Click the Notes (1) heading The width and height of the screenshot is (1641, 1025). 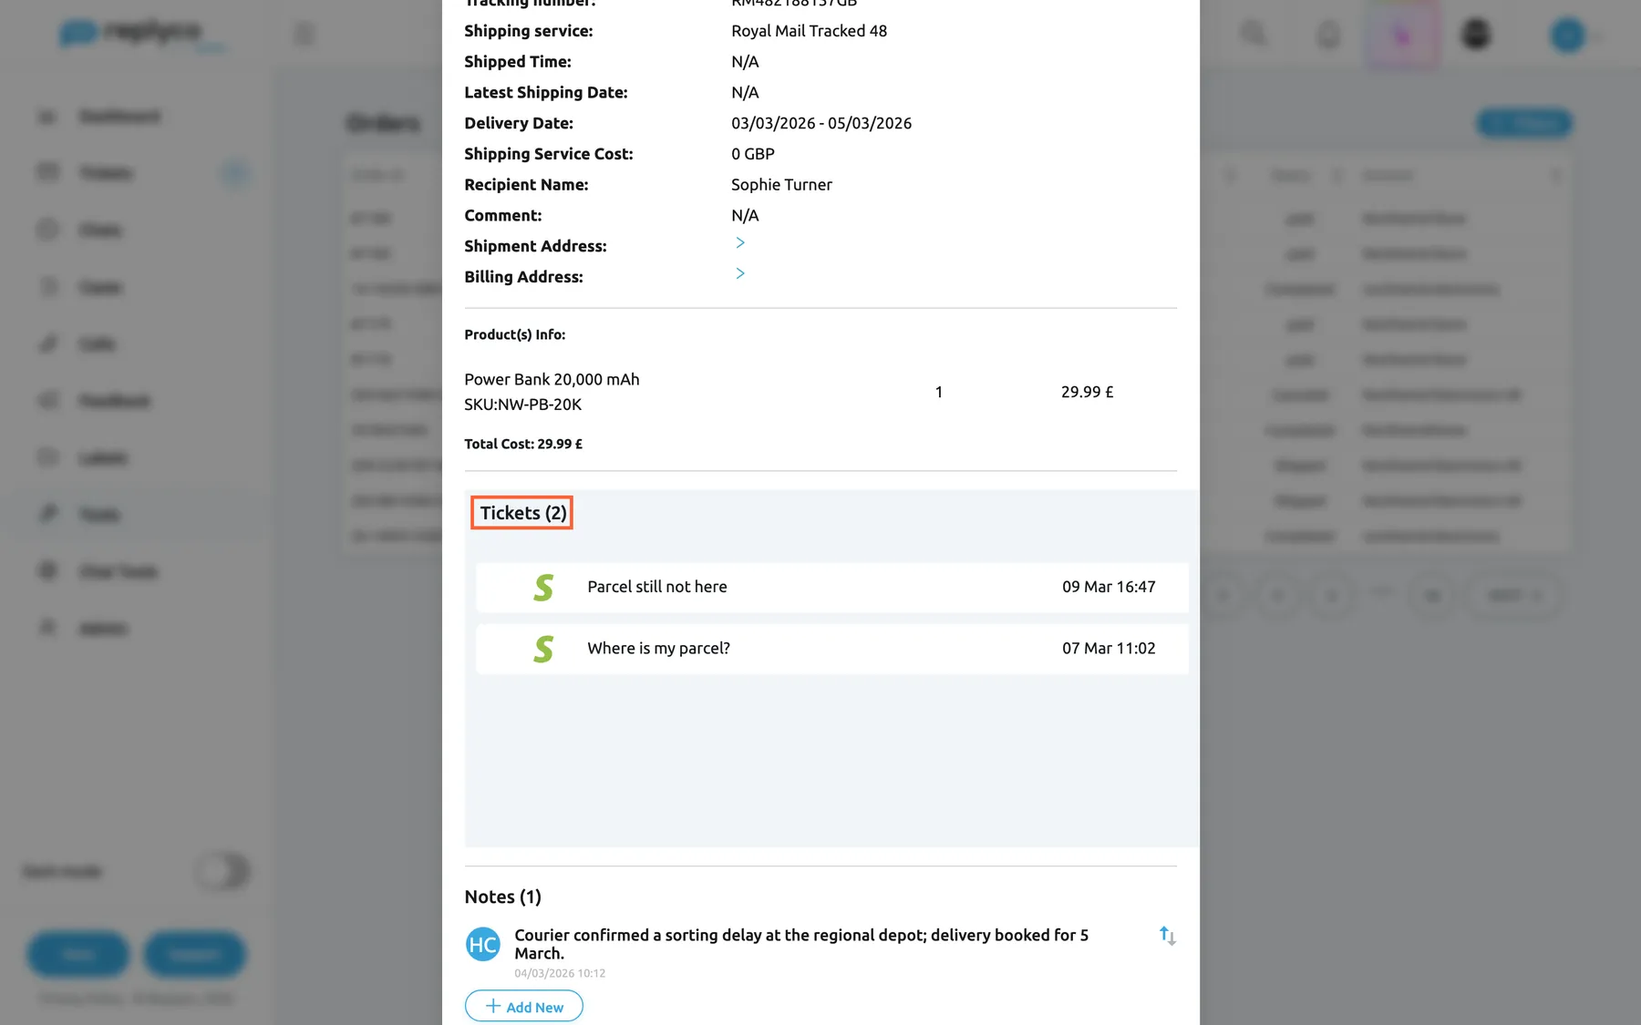pos(502,897)
